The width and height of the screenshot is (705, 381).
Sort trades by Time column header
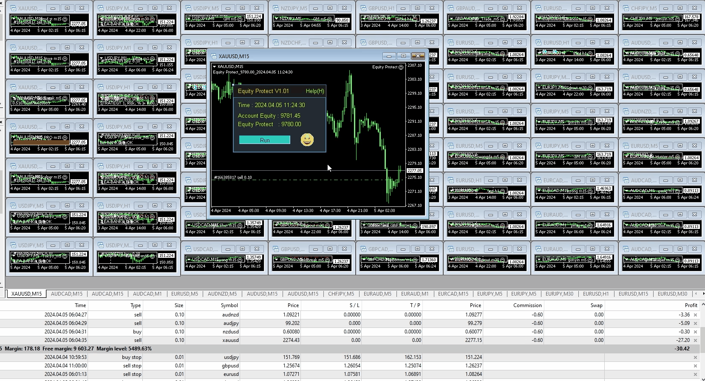pos(80,305)
